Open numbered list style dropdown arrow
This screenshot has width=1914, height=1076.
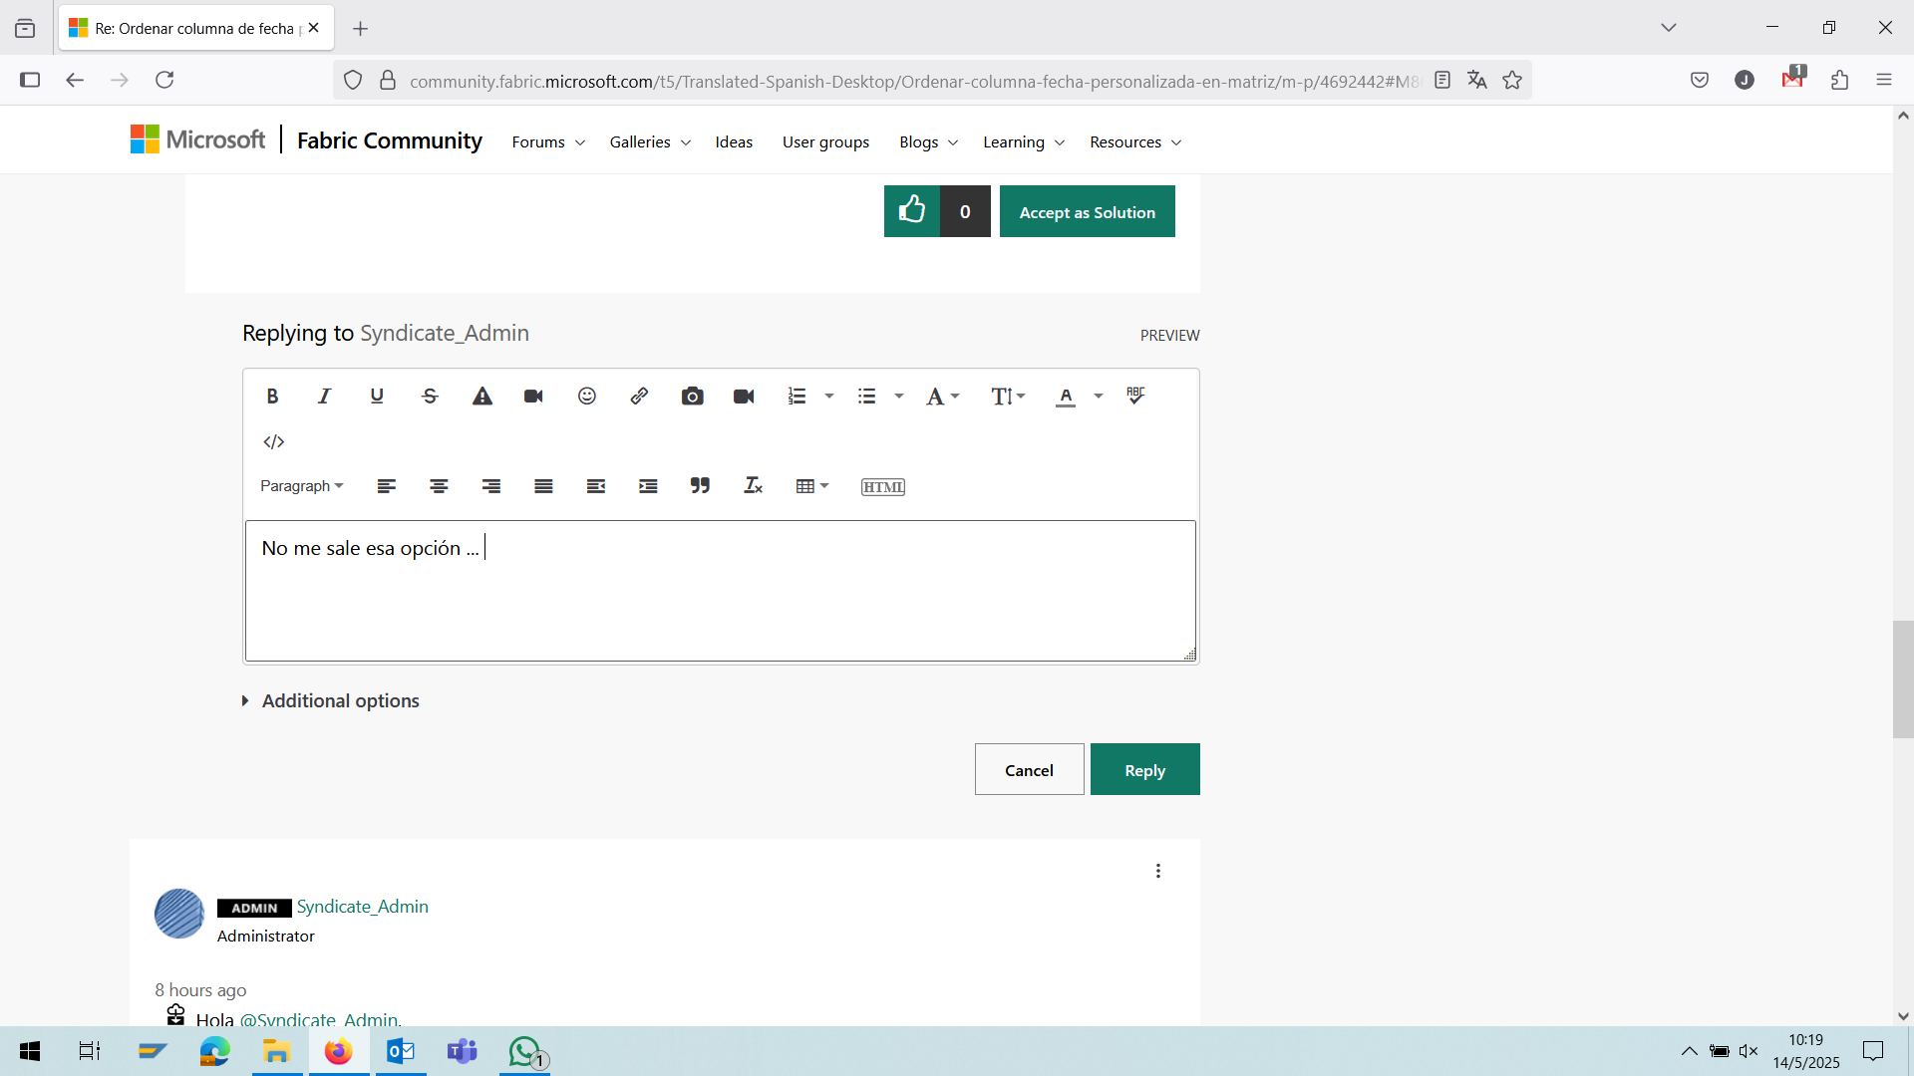click(x=829, y=396)
